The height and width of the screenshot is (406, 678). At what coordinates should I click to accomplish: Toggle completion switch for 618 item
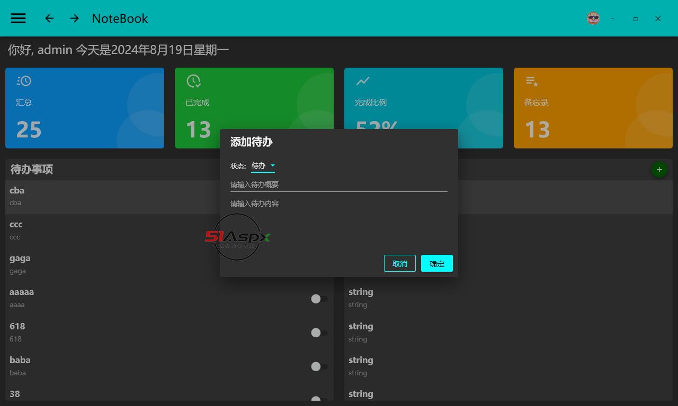pyautogui.click(x=319, y=333)
